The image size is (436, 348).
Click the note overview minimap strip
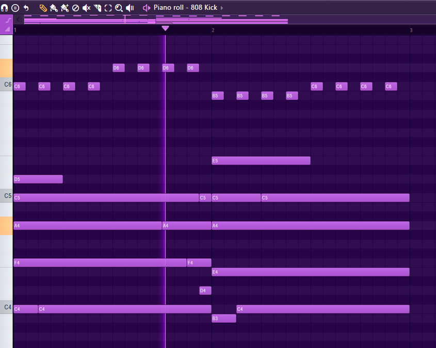coord(230,20)
